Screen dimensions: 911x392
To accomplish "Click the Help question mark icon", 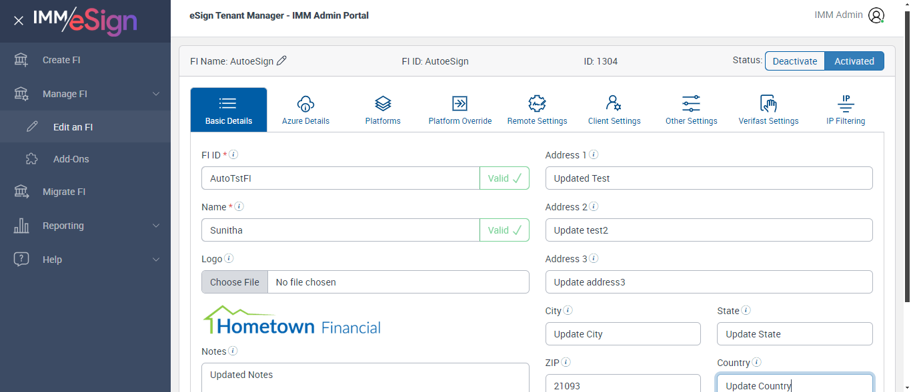I will [21, 260].
